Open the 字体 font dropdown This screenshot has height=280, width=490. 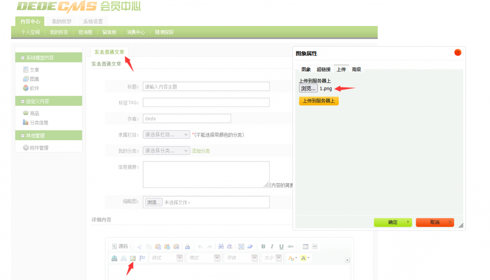(242, 258)
